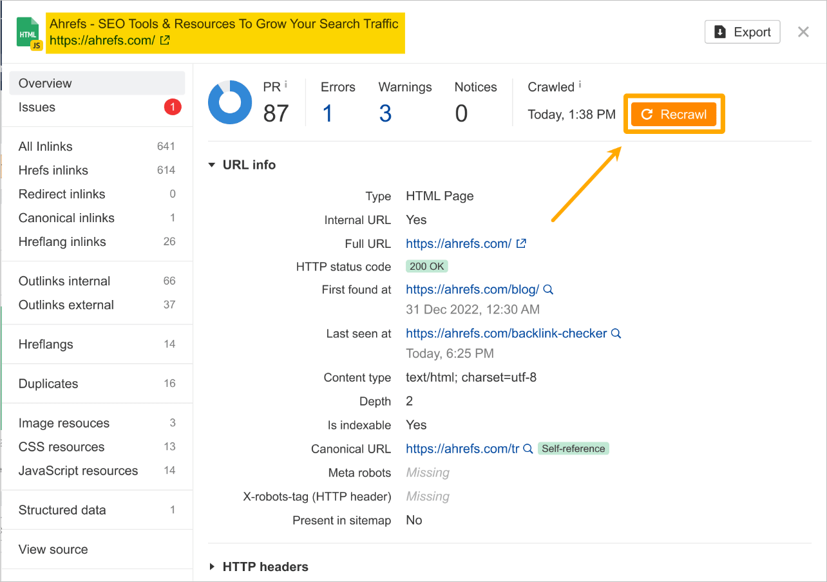The image size is (827, 582).
Task: Open Hreflangs in sidebar
Action: click(x=46, y=344)
